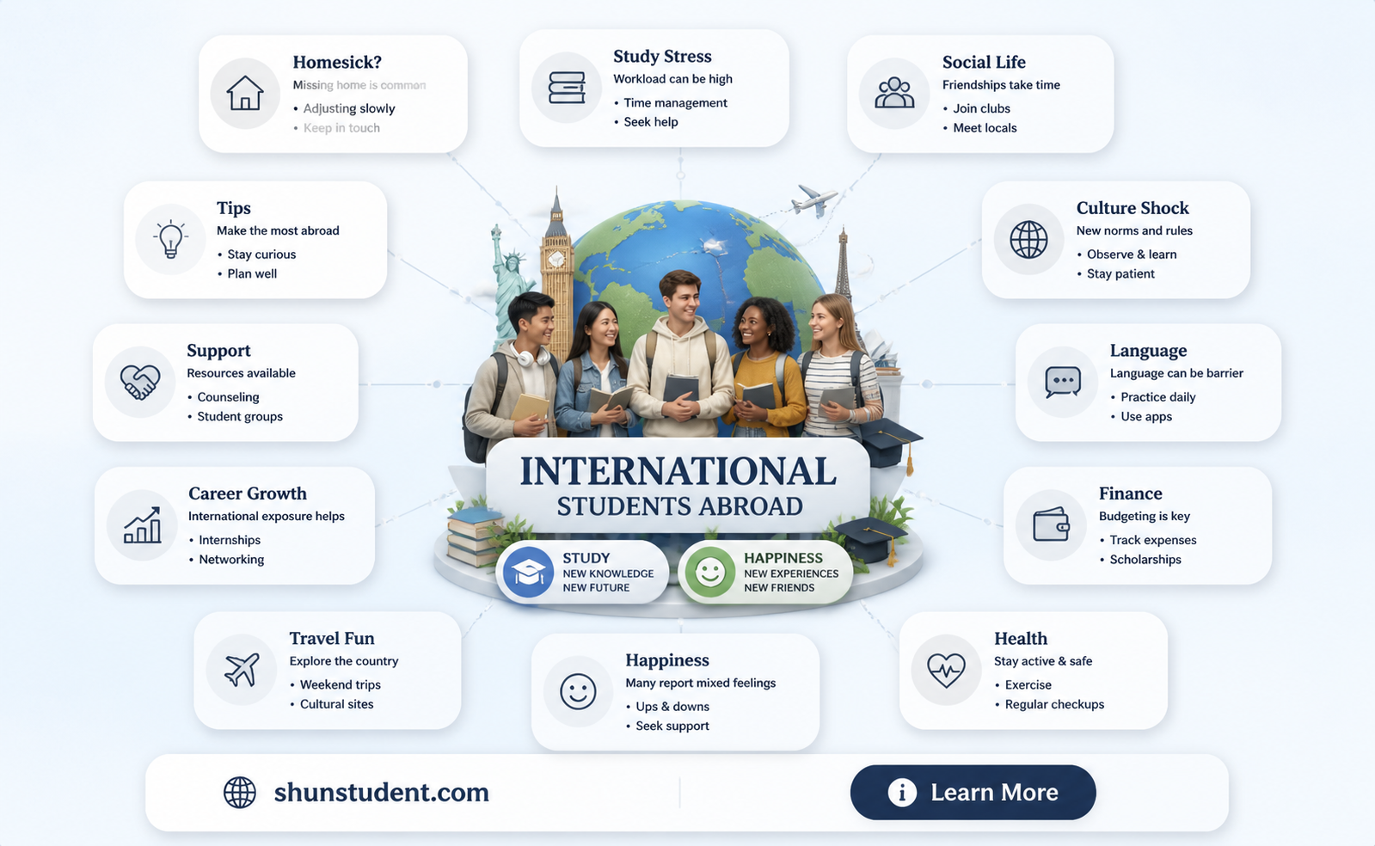Click 'Language can be barrier' text

[x=1176, y=373]
